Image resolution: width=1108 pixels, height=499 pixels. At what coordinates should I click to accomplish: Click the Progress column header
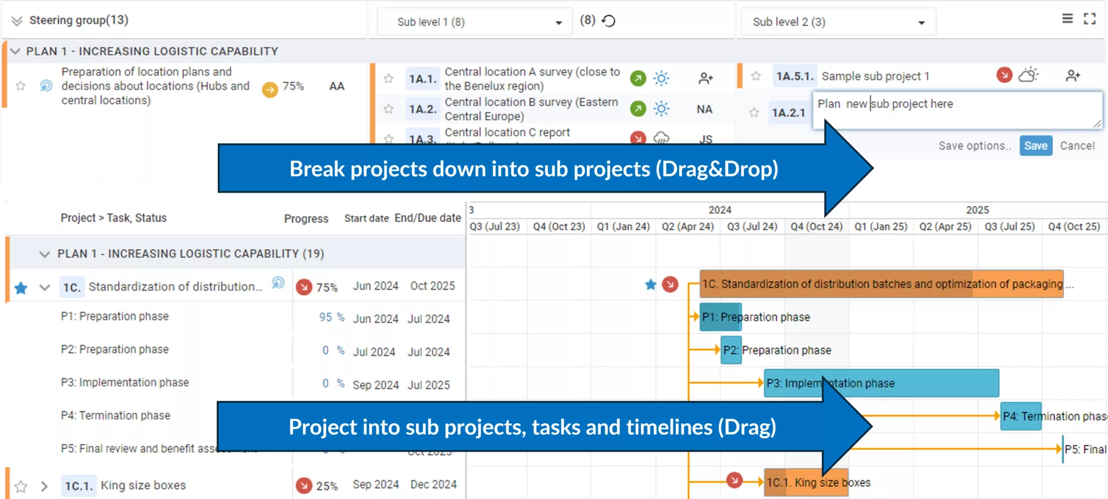pos(306,219)
